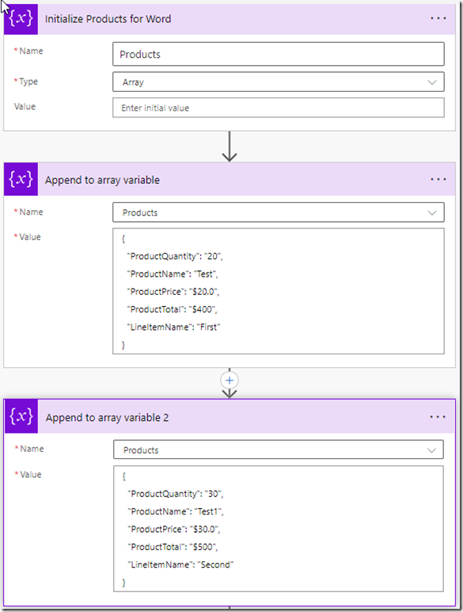Open ellipsis menu for Append to array variable 2
463x612 pixels.
[x=438, y=417]
